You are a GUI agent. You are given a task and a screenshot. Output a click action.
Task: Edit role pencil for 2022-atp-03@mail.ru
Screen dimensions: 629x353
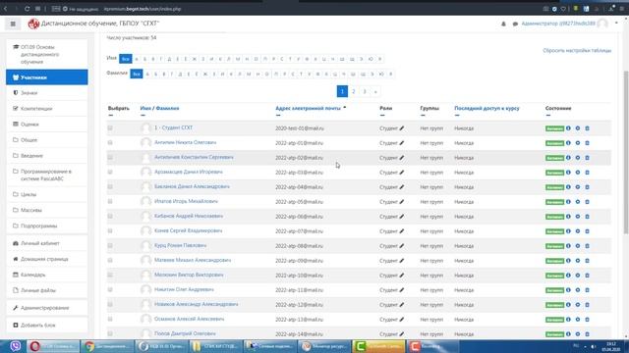[402, 173]
